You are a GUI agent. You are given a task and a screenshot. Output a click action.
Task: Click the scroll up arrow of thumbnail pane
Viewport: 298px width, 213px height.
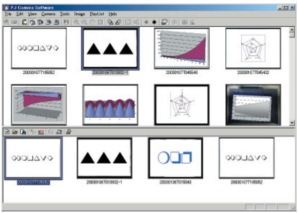292,29
